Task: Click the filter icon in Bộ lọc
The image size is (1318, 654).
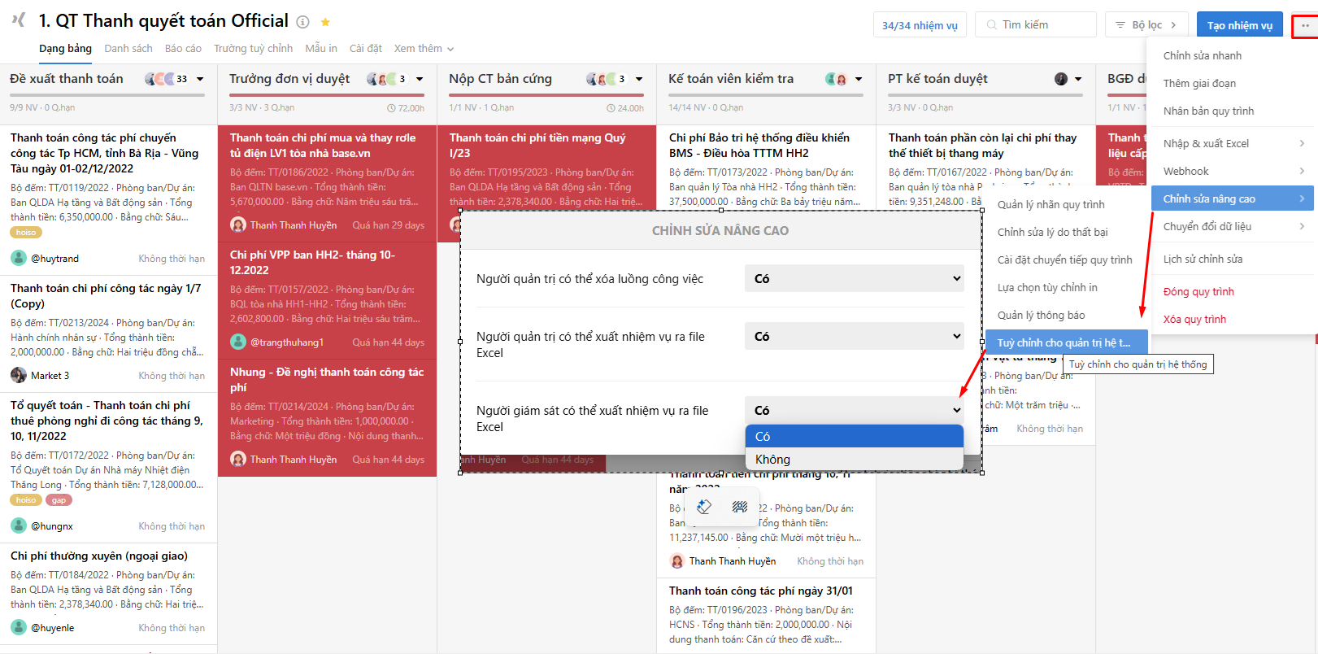Action: (1120, 25)
